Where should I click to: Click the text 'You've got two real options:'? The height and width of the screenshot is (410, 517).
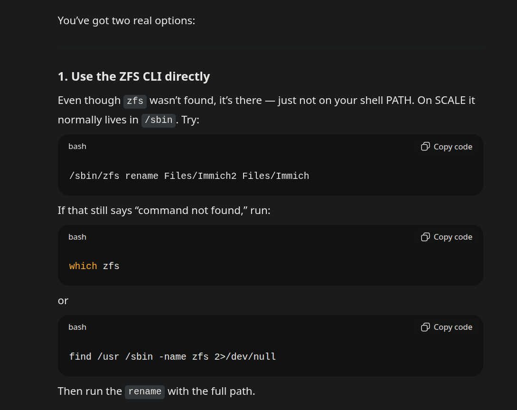click(126, 20)
